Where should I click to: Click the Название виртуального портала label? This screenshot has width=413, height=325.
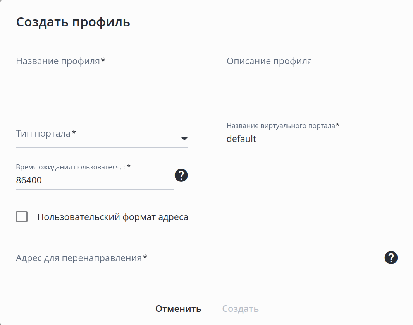pyautogui.click(x=280, y=125)
